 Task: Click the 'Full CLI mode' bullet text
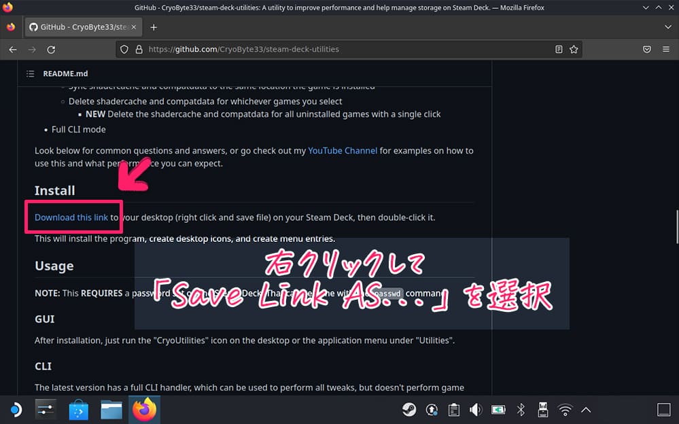click(78, 130)
